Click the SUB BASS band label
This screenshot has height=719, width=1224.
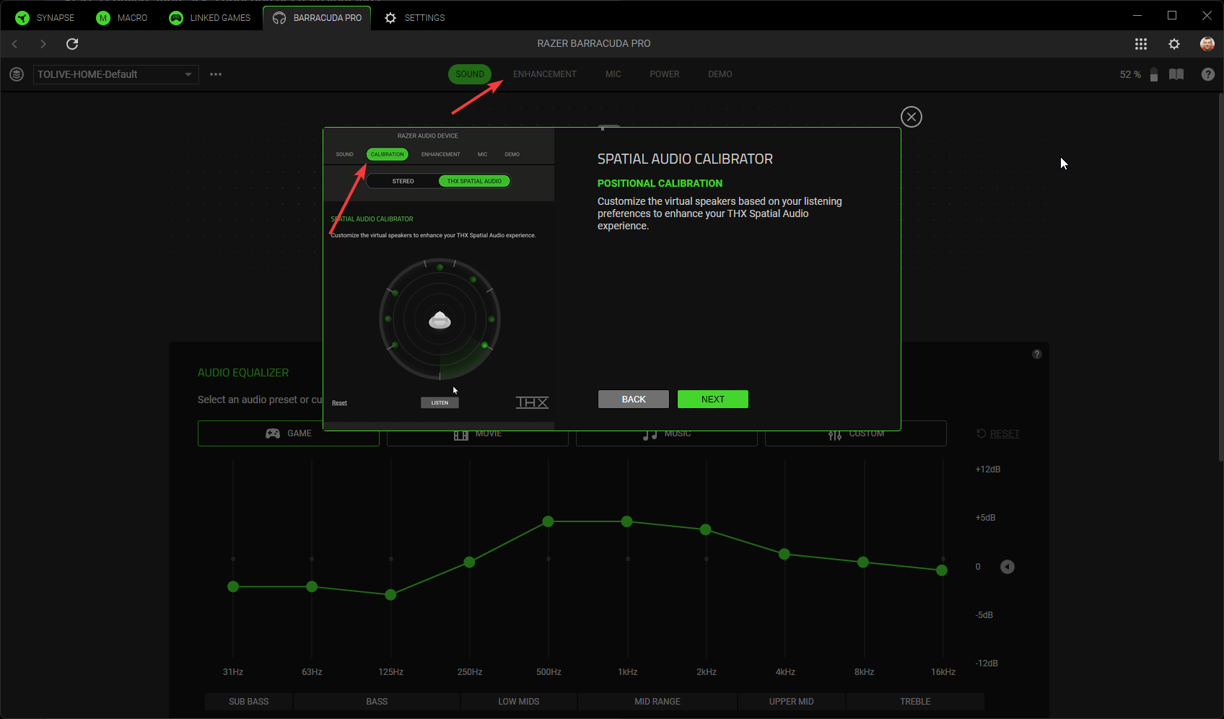click(x=249, y=702)
